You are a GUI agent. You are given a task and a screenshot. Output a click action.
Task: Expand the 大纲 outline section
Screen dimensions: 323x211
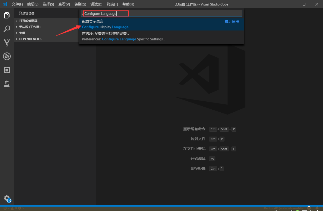coord(46,33)
